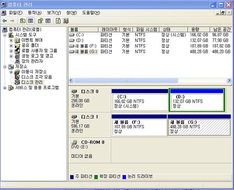
Task: Click the action pane toggle next to Help
Action: click(48, 21)
